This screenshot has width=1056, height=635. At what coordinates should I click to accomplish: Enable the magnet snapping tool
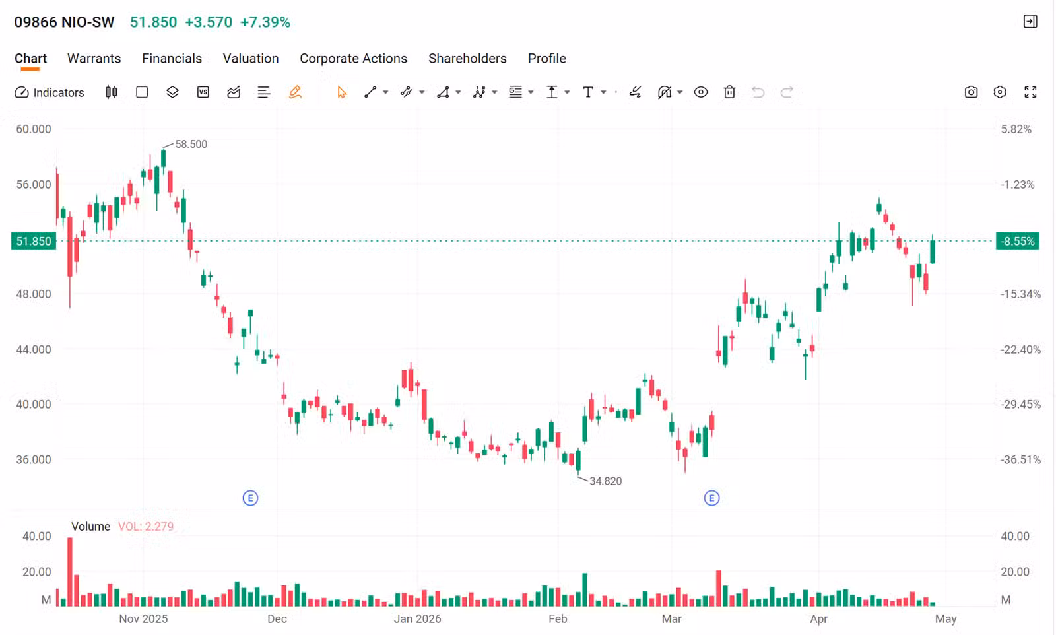665,92
